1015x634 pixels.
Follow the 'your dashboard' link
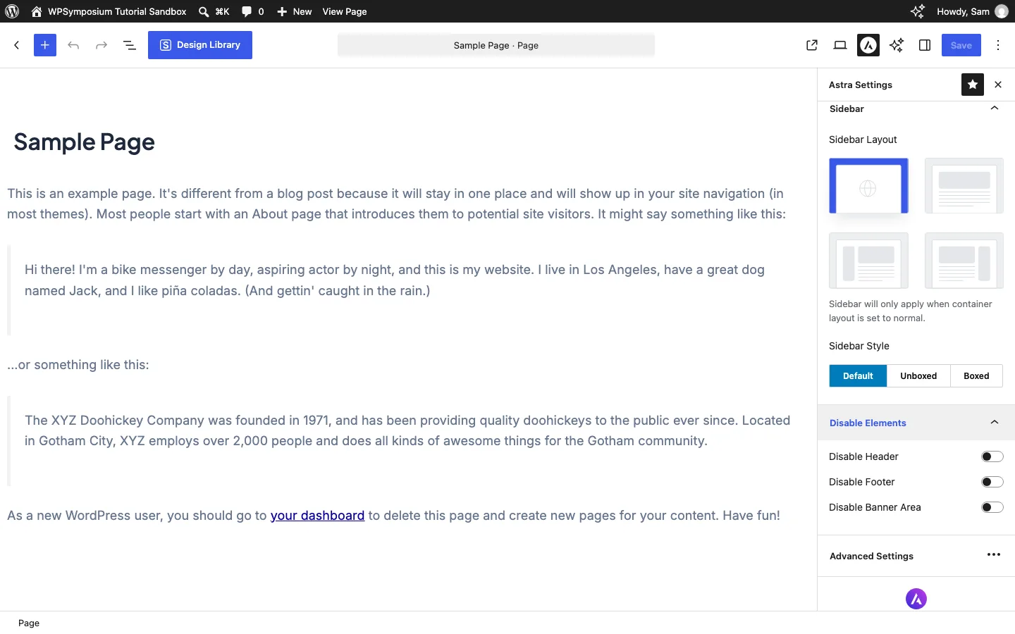pos(317,516)
